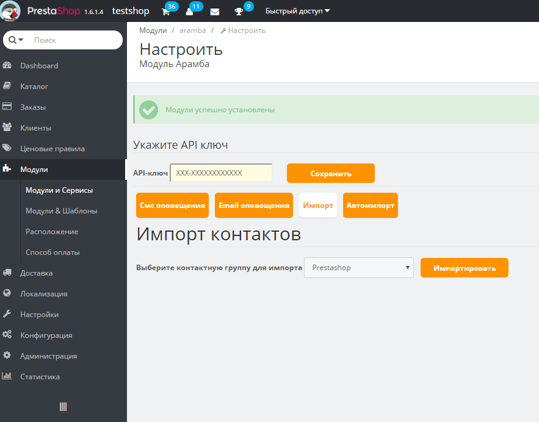Open the envelope messages icon
Viewport: 539px width, 422px height.
215,12
